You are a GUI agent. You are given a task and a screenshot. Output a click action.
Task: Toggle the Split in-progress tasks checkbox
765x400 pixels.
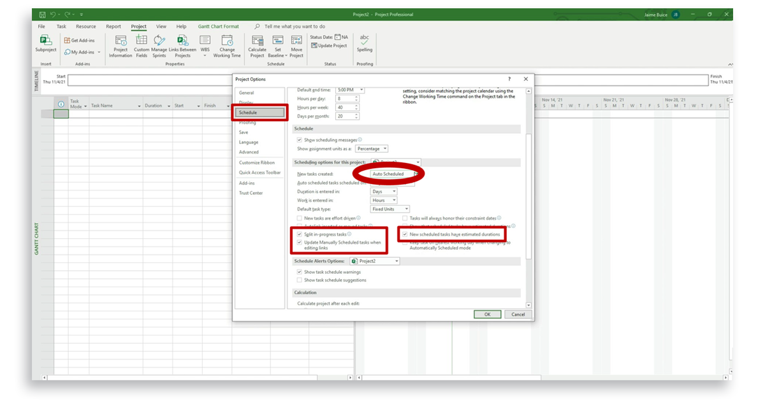point(300,234)
